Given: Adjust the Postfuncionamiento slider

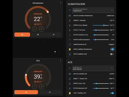Looking at the screenshot, I should click(x=101, y=40).
